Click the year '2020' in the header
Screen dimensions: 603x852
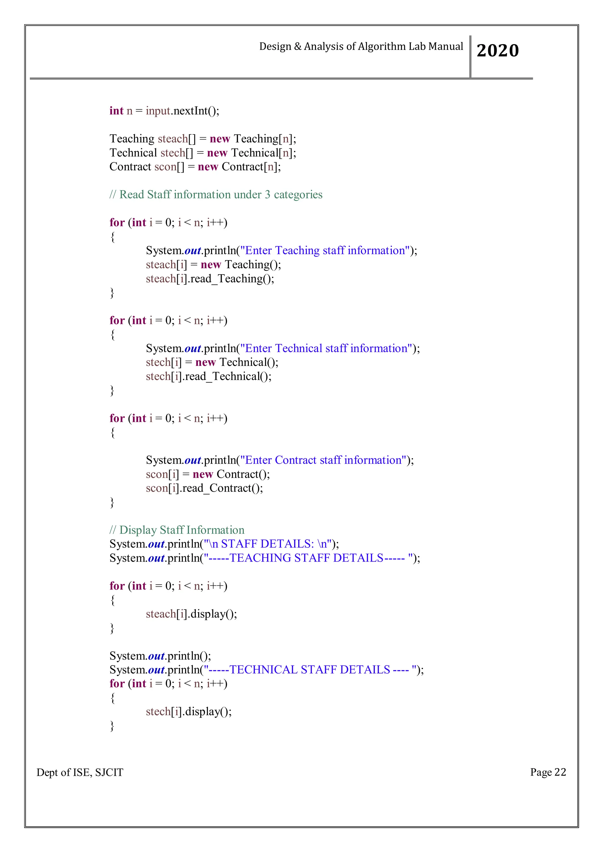[x=498, y=51]
